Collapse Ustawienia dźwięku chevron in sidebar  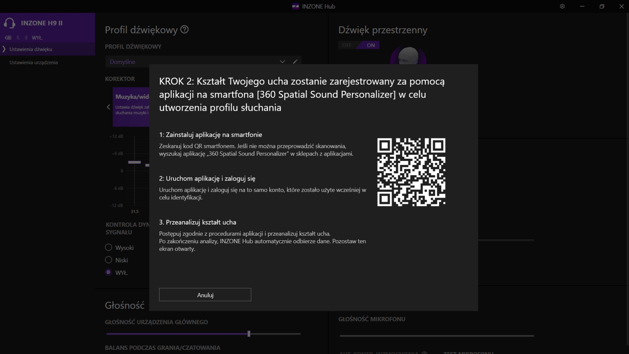point(4,49)
